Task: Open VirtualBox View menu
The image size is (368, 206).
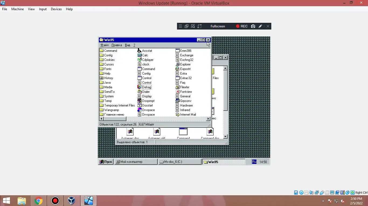Action: coord(31,9)
